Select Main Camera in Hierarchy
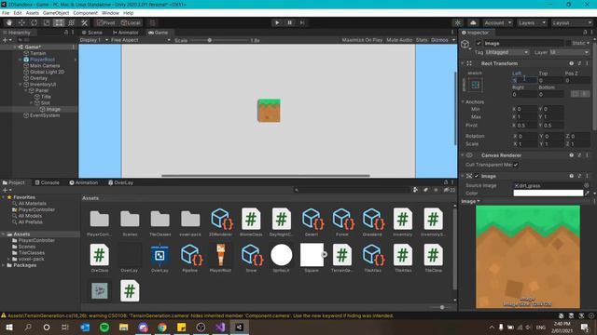597x335 pixels. pos(45,66)
